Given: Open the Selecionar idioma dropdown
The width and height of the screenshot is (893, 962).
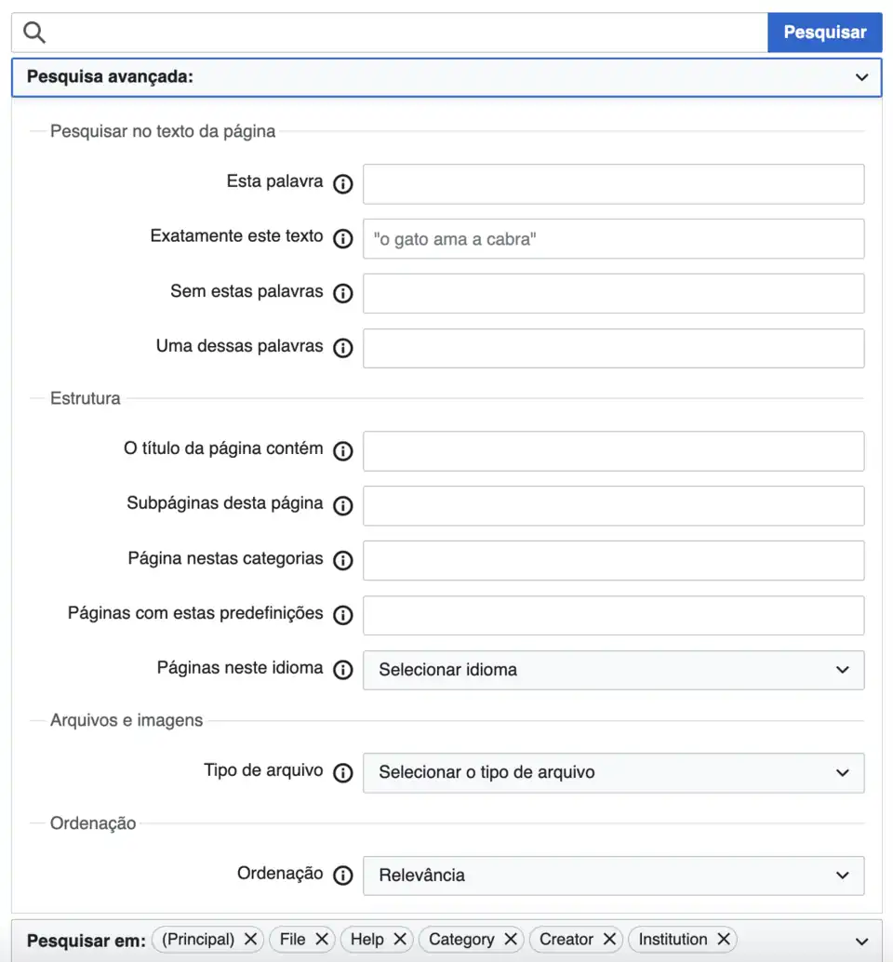Looking at the screenshot, I should [x=613, y=670].
